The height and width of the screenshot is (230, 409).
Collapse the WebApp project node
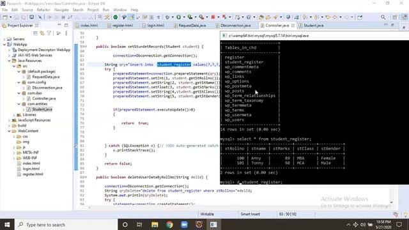click(x=4, y=44)
